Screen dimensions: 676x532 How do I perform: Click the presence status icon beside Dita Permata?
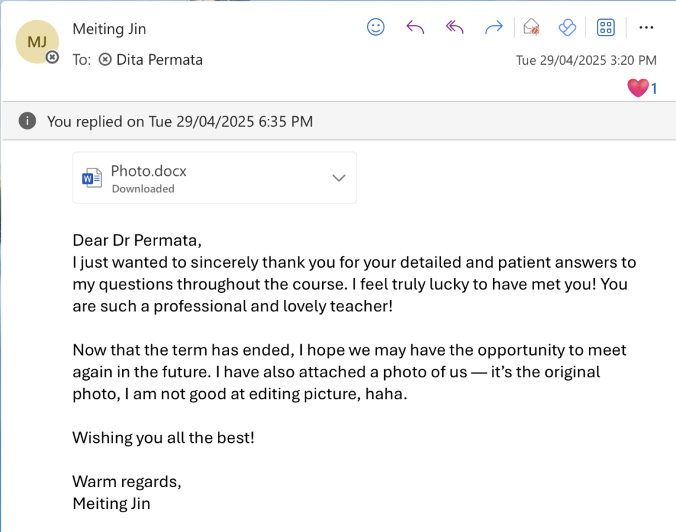[104, 59]
